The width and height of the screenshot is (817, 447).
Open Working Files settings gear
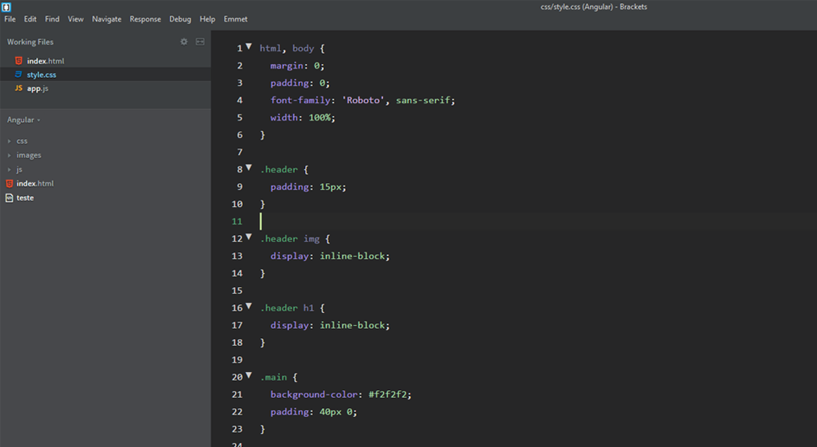point(184,42)
